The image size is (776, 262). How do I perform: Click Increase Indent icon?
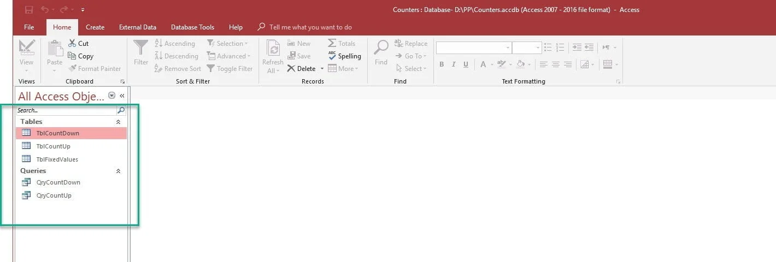(x=577, y=47)
